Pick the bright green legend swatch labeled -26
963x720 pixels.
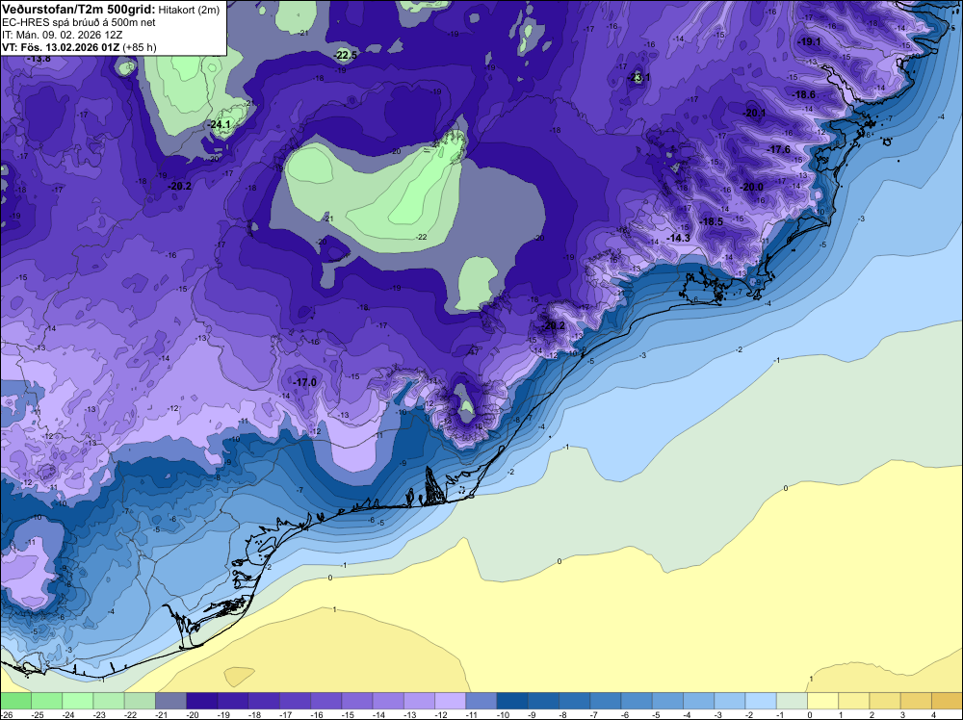coord(16,701)
